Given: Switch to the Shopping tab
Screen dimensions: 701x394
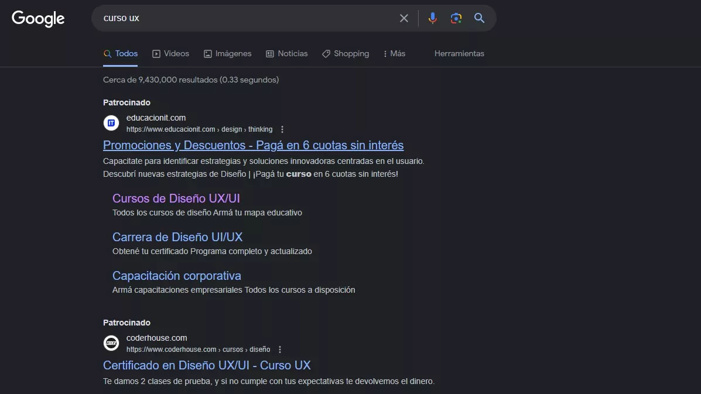Looking at the screenshot, I should tap(346, 53).
